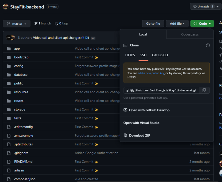
Task: Click the database folder icon
Action: point(9,75)
